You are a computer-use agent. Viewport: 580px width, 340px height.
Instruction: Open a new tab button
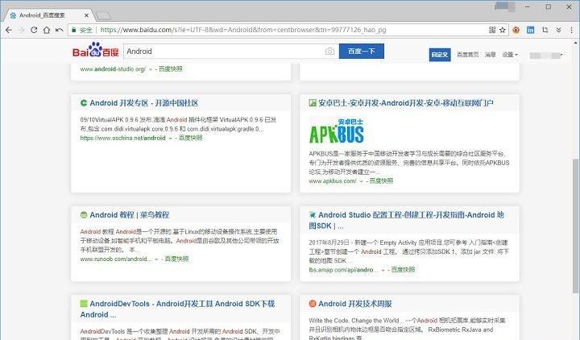(103, 15)
